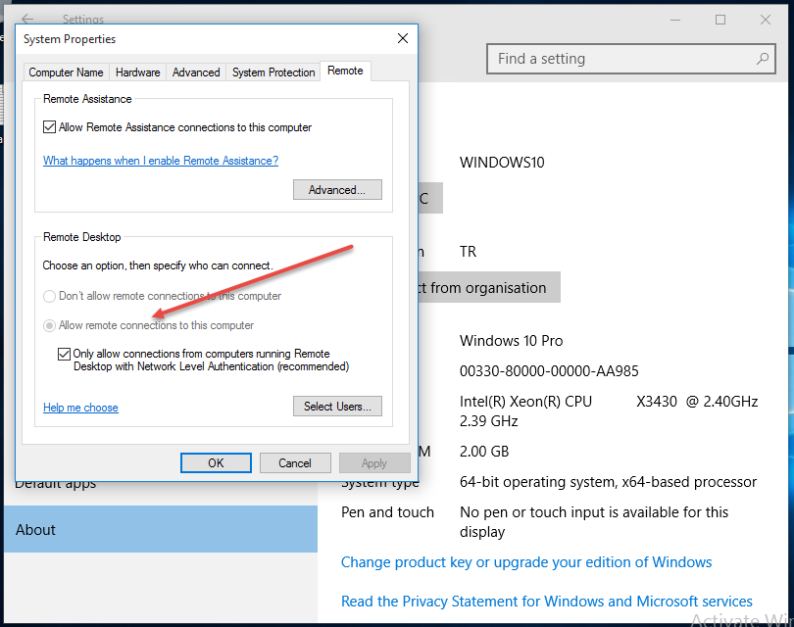The height and width of the screenshot is (627, 794).
Task: Switch to the Computer Name tab
Action: (66, 72)
